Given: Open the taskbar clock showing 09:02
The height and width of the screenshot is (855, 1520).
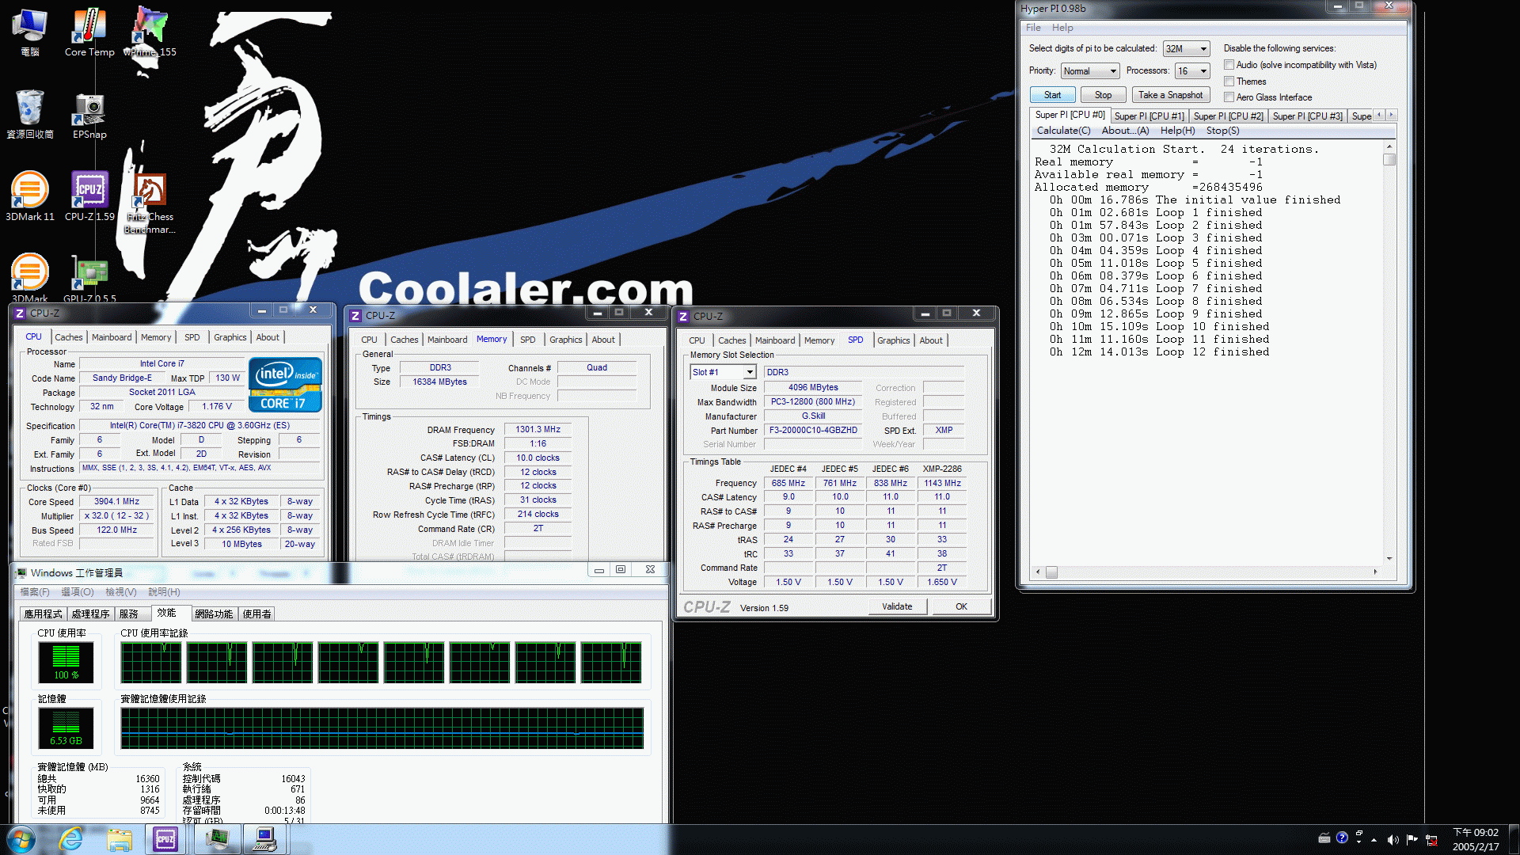Looking at the screenshot, I should pos(1476,839).
